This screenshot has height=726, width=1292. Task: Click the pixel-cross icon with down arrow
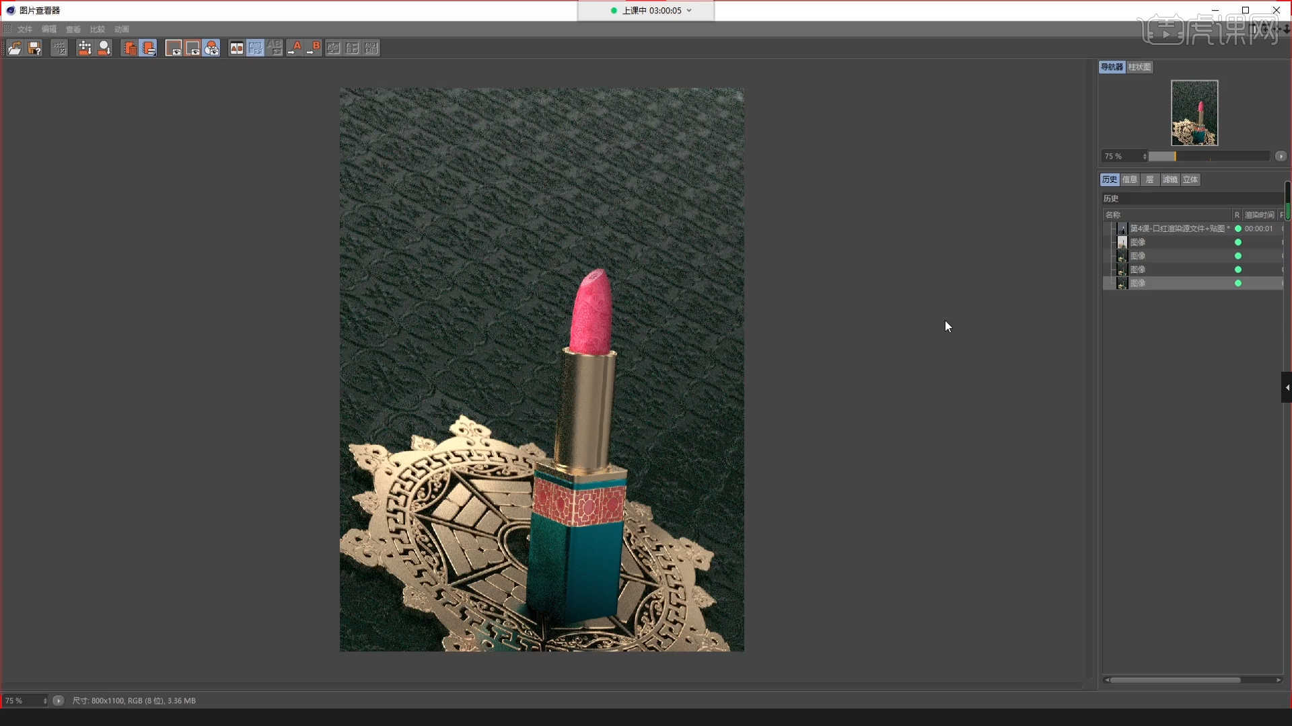tap(84, 48)
